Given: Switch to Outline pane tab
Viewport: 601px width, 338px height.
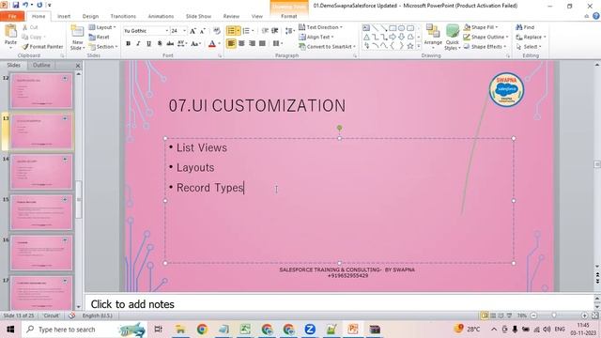Looking at the screenshot, I should 41,65.
